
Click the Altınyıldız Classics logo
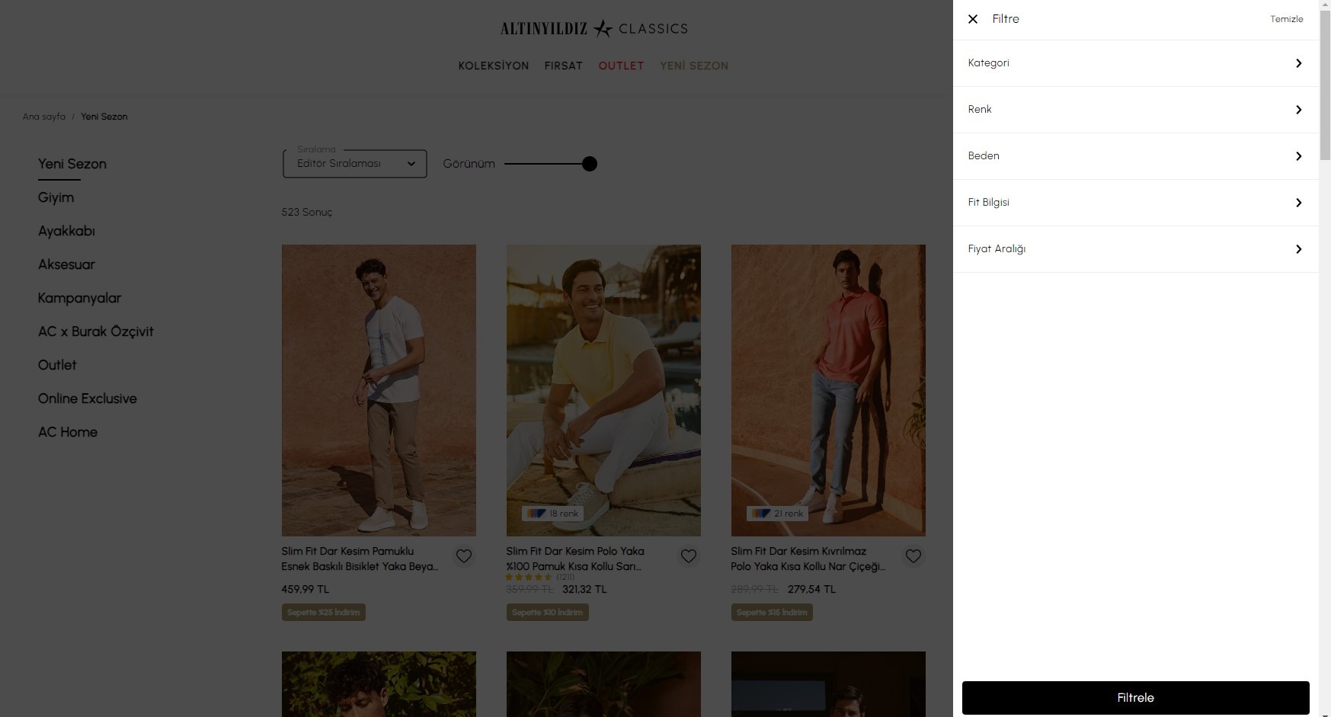(594, 29)
